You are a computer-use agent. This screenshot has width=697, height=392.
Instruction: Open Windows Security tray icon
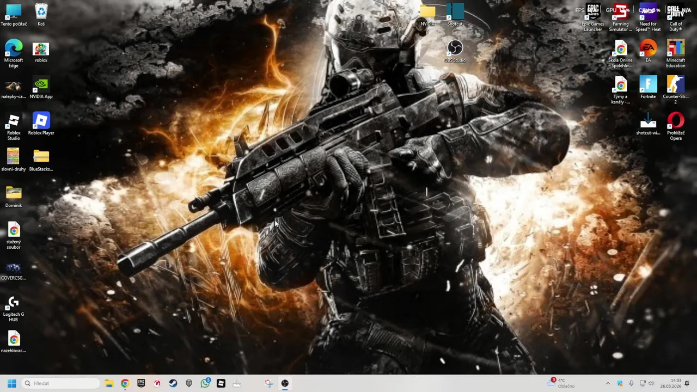click(620, 383)
